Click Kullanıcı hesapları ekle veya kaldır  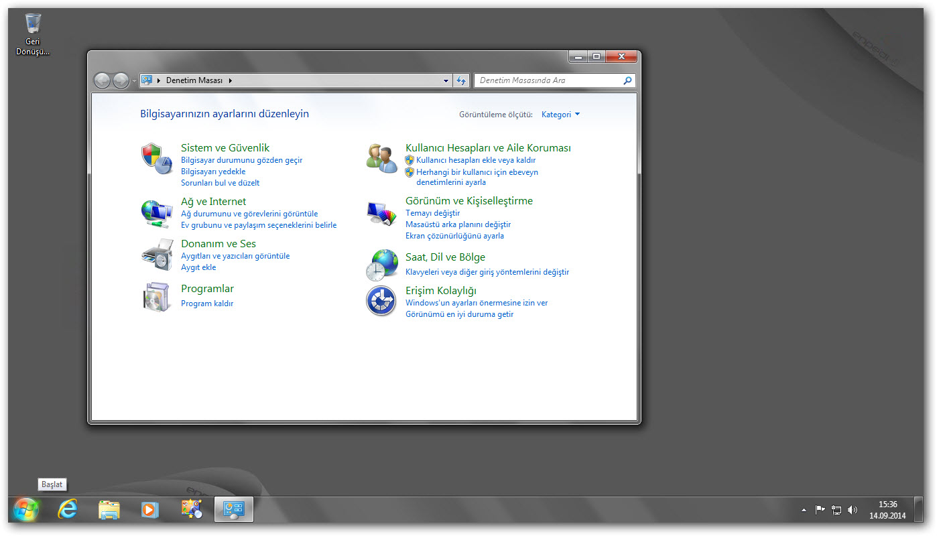(476, 160)
